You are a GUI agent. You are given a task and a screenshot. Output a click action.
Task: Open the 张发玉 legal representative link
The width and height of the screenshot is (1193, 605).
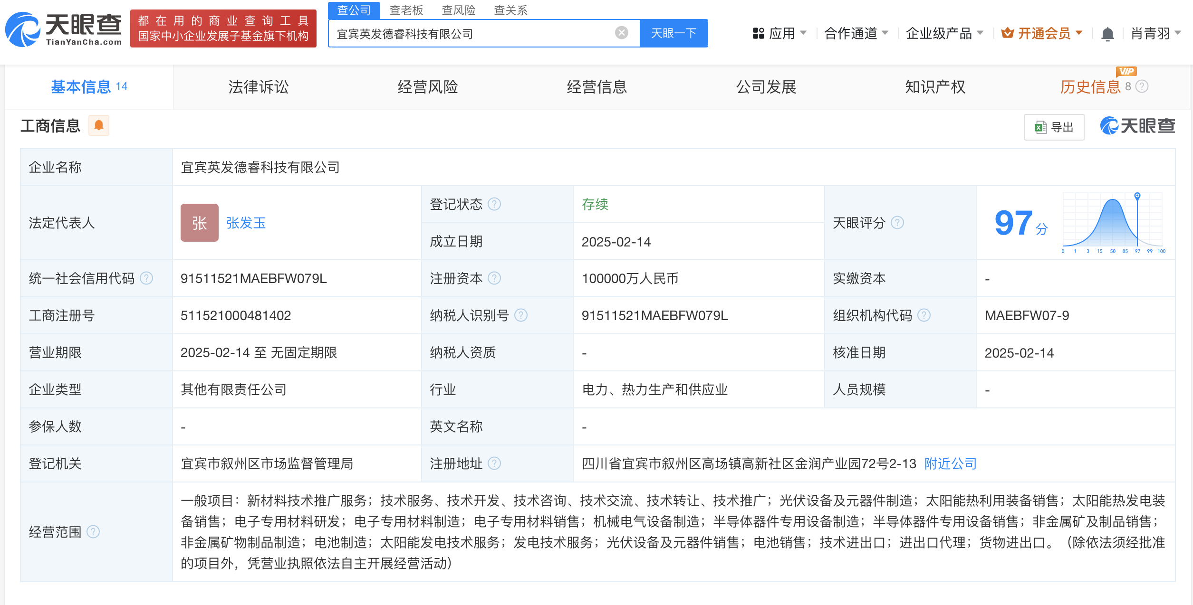[x=246, y=223]
